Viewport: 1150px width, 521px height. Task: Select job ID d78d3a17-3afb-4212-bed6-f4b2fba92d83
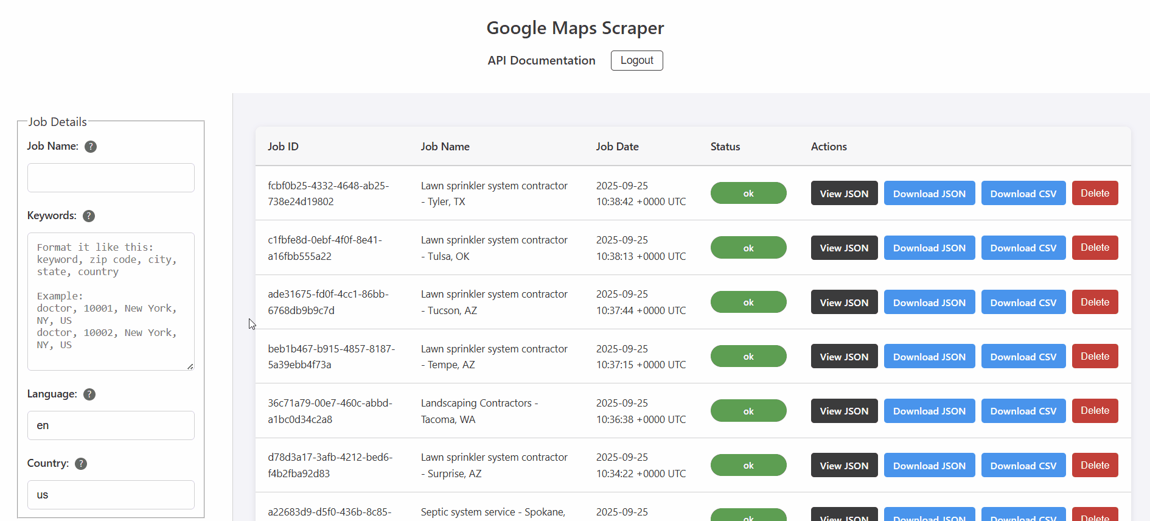pyautogui.click(x=330, y=466)
